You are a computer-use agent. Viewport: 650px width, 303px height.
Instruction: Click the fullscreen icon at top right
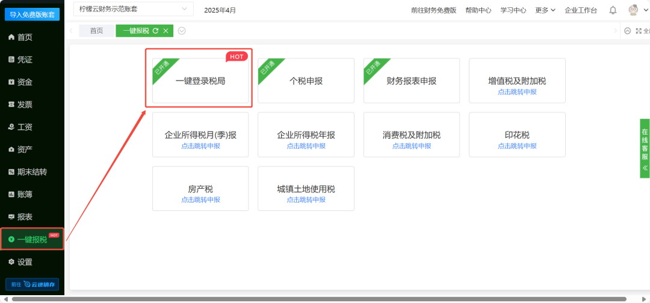639,31
